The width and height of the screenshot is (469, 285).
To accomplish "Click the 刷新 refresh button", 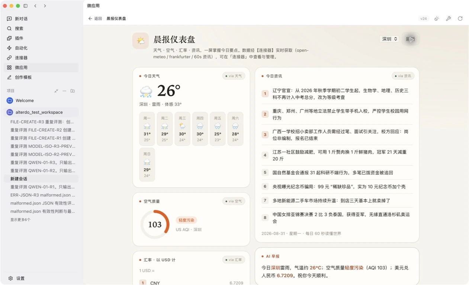I will point(411,39).
